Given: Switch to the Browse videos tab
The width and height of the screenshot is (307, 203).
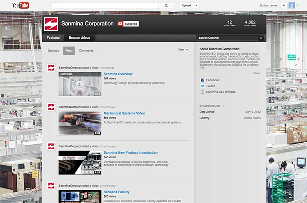Looking at the screenshot, I should tap(79, 38).
